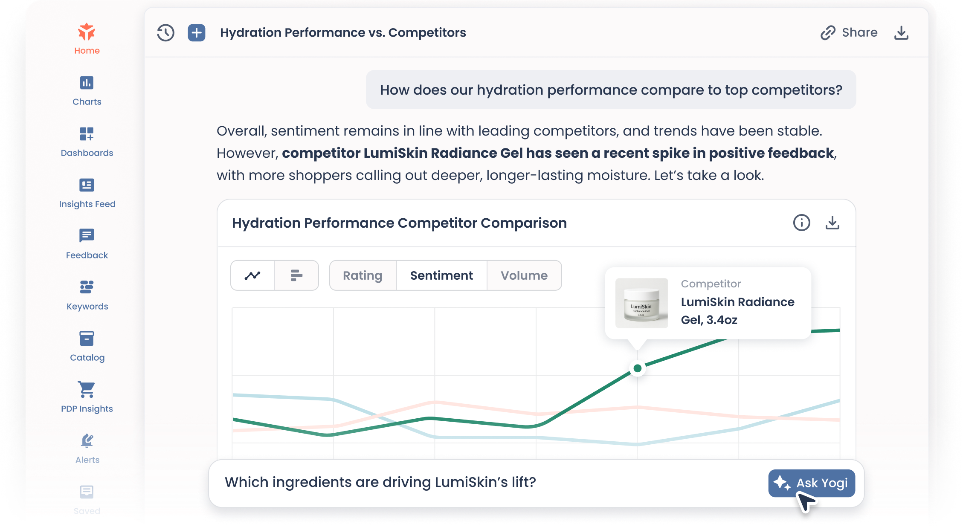Start a new chat with plus icon
The image size is (963, 527).
point(196,33)
